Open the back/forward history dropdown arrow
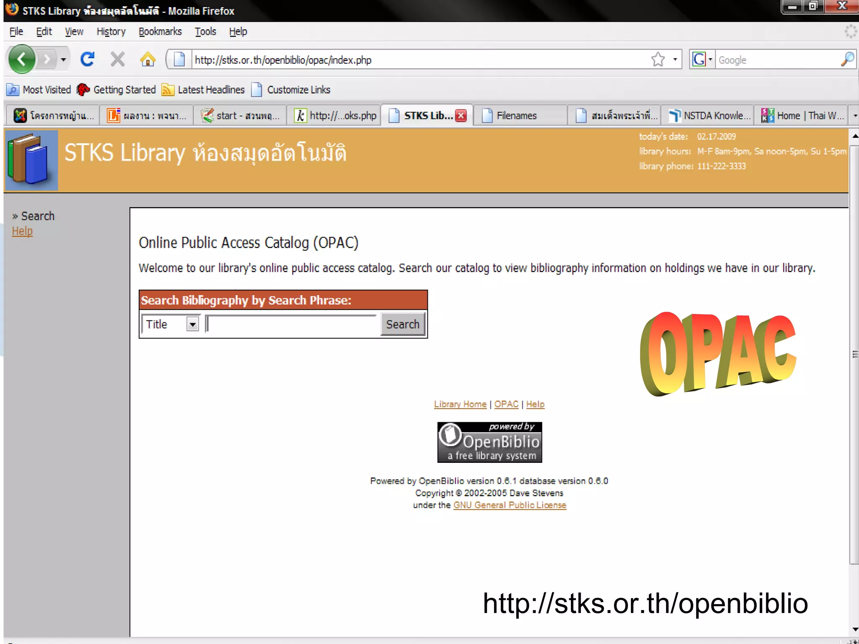Screen dimensions: 859x644 pyautogui.click(x=63, y=60)
